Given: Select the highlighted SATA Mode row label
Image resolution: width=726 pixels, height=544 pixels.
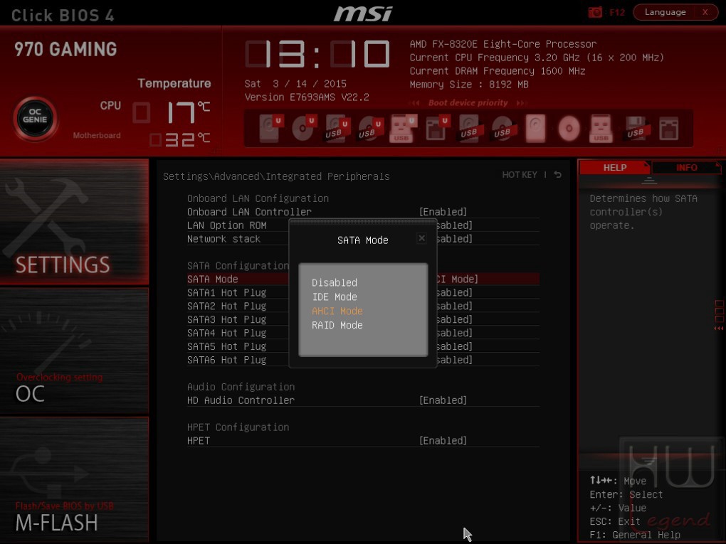Looking at the screenshot, I should [213, 279].
